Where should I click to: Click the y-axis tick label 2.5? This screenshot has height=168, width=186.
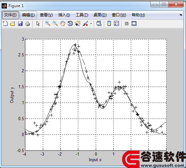coord(21,55)
